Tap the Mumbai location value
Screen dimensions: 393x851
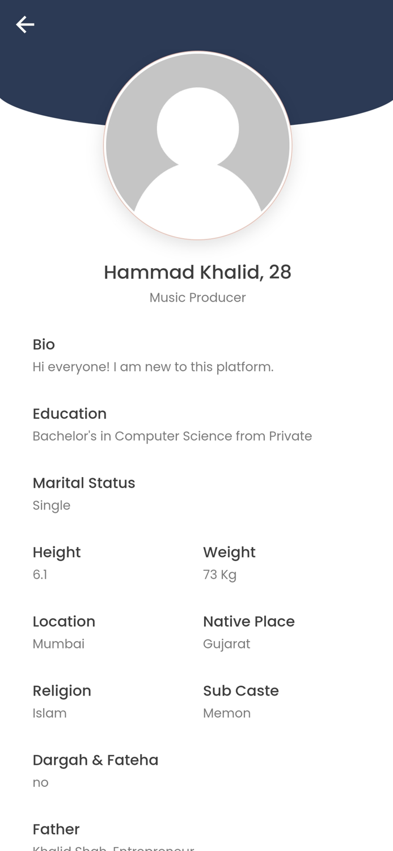(59, 643)
